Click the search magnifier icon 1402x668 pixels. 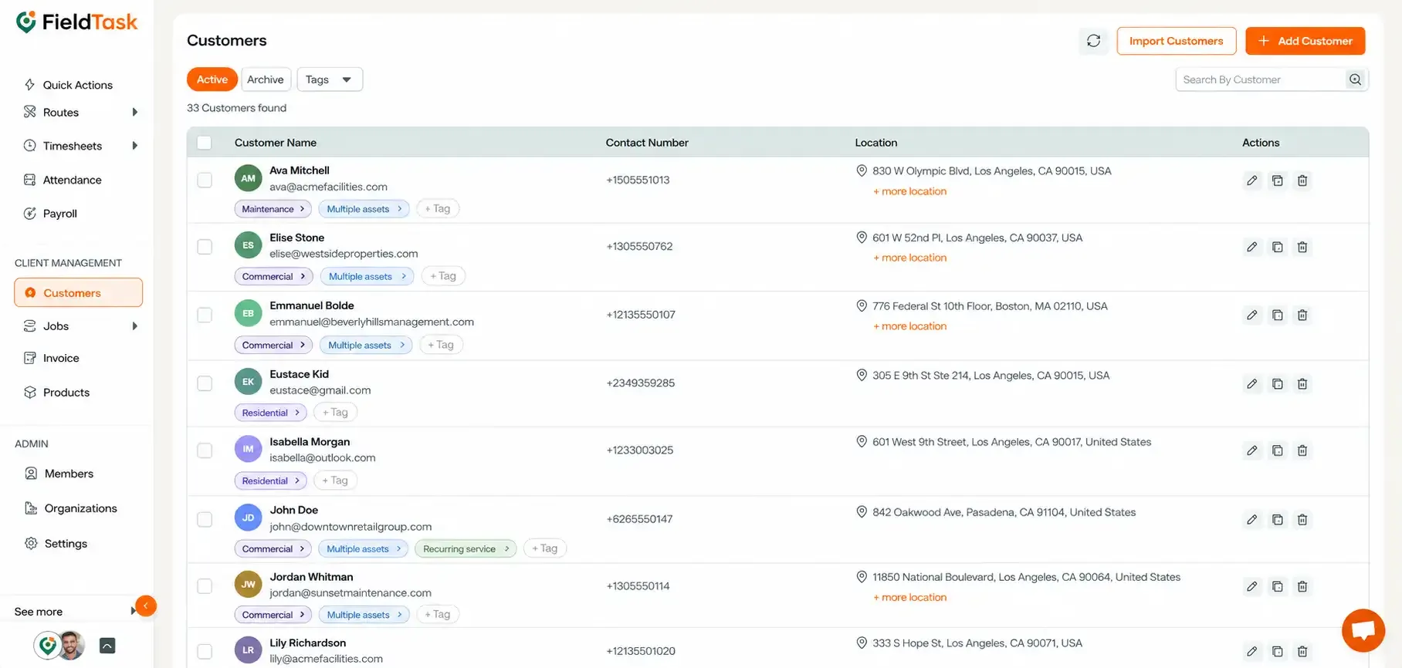click(1355, 79)
